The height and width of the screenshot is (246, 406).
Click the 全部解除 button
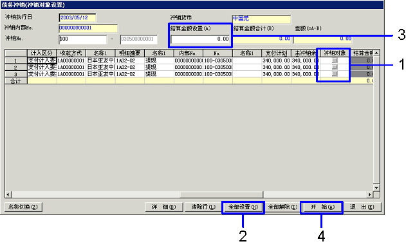[282, 207]
